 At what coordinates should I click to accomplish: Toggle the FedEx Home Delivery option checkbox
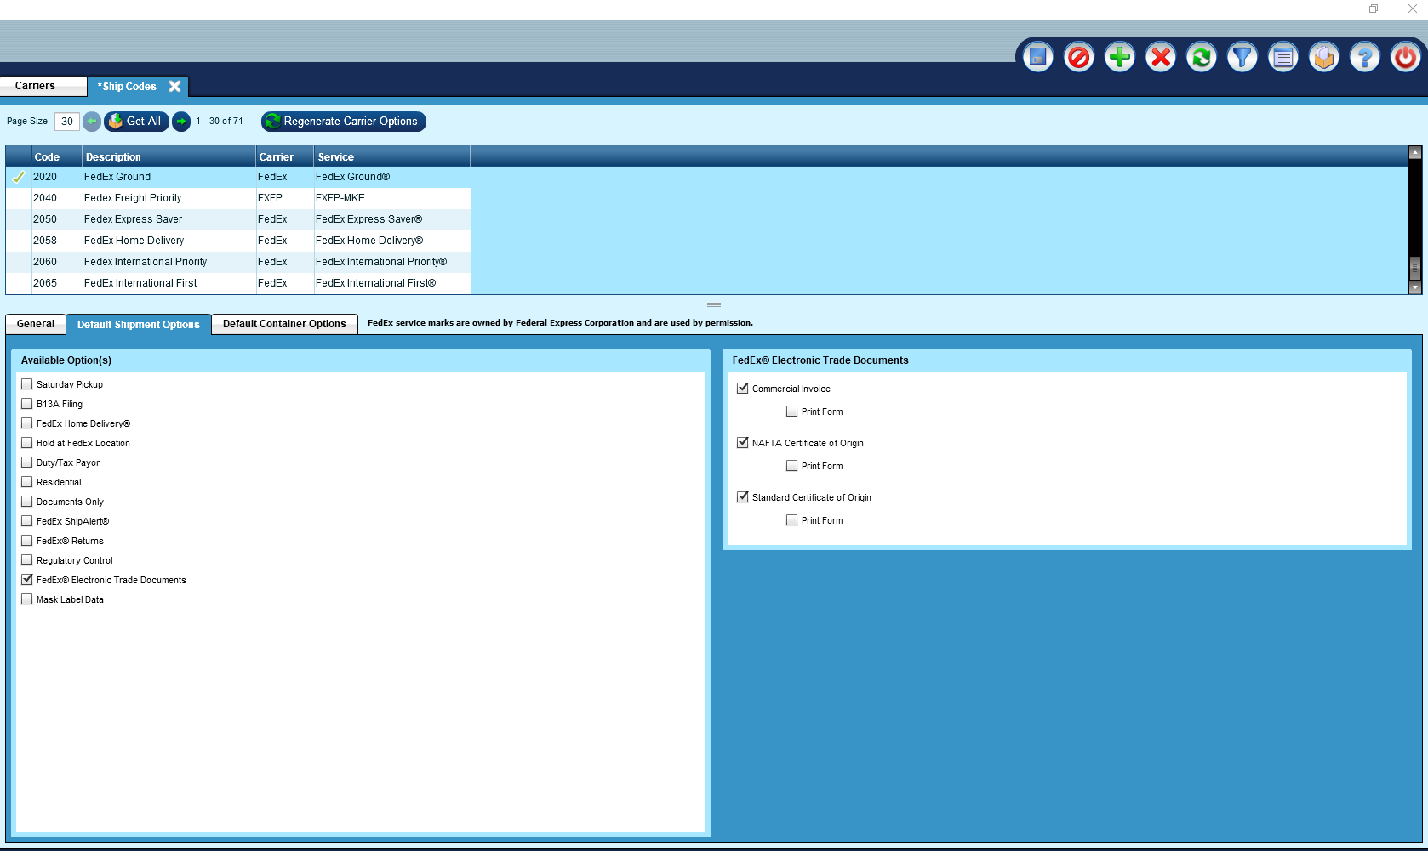point(27,423)
